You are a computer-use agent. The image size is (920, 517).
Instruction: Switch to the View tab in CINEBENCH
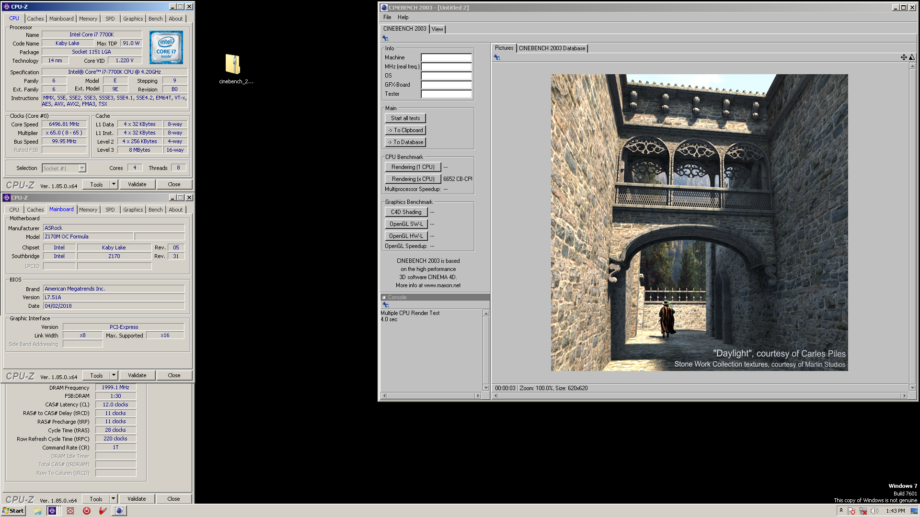click(x=437, y=29)
